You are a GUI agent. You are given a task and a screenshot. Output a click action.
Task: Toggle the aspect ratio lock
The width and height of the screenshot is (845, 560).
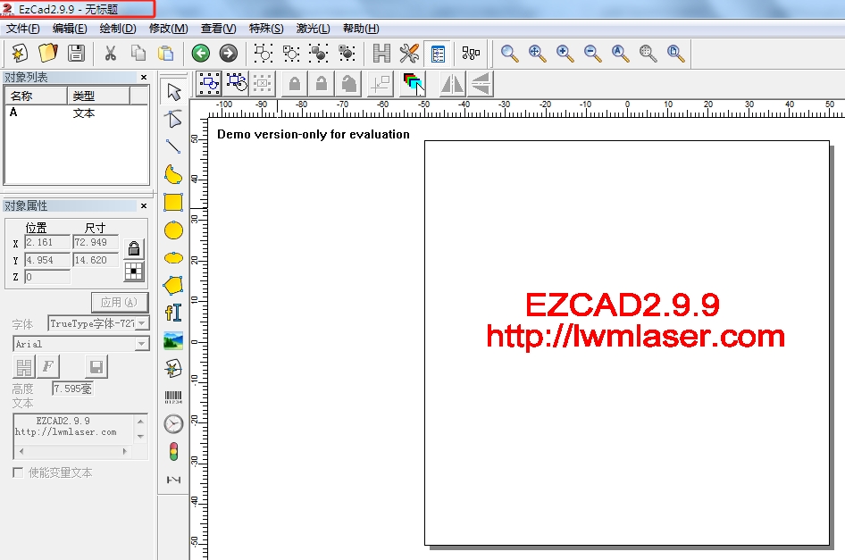pyautogui.click(x=134, y=248)
